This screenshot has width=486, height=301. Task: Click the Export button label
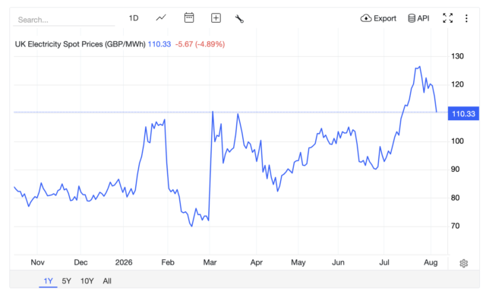tap(385, 18)
